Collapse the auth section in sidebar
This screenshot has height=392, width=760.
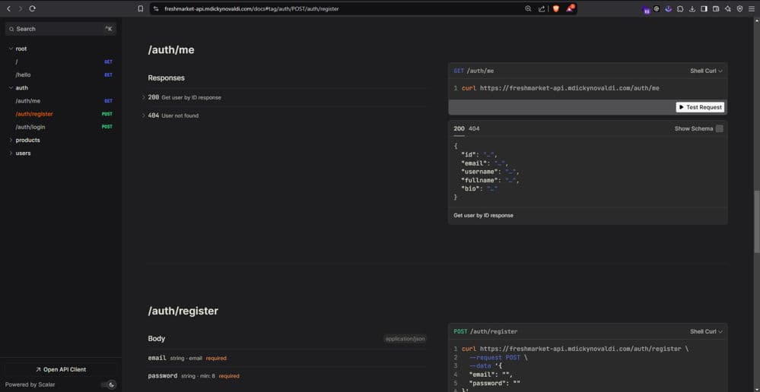(x=11, y=88)
